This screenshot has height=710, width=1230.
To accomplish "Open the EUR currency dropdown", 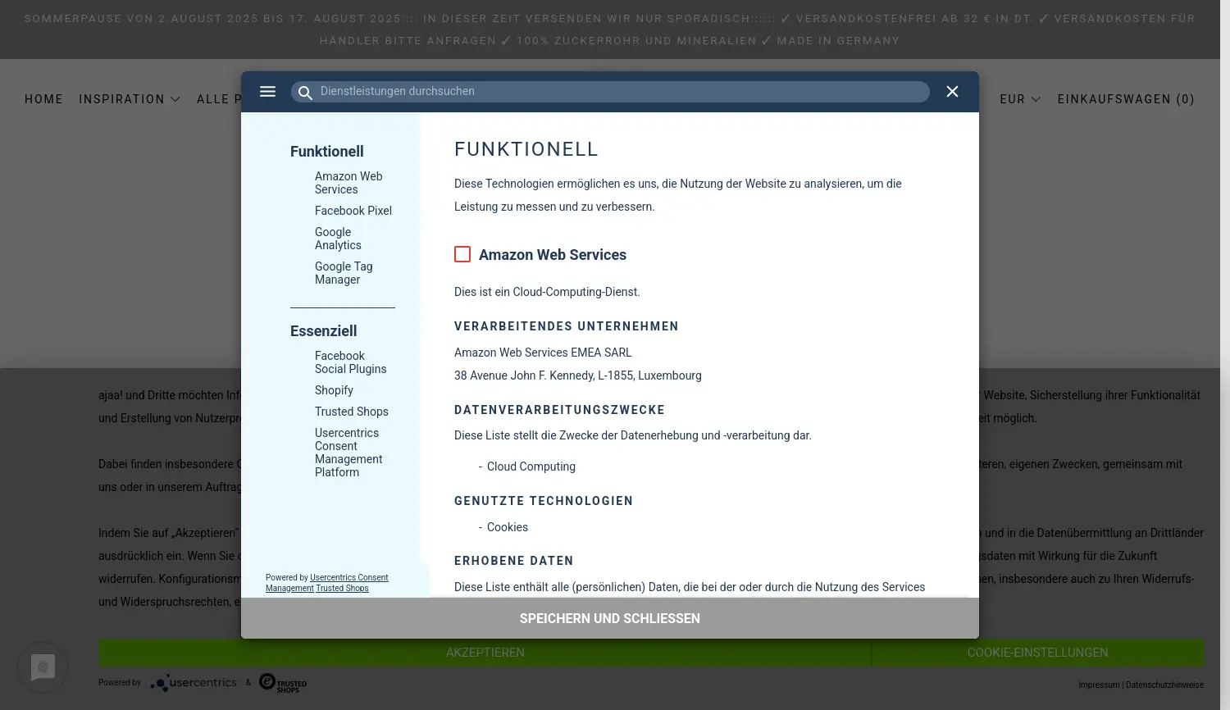I will (1020, 99).
